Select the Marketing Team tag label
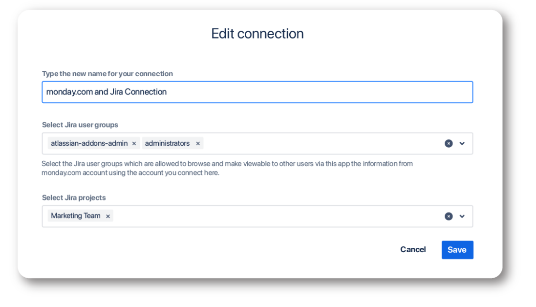 click(76, 216)
